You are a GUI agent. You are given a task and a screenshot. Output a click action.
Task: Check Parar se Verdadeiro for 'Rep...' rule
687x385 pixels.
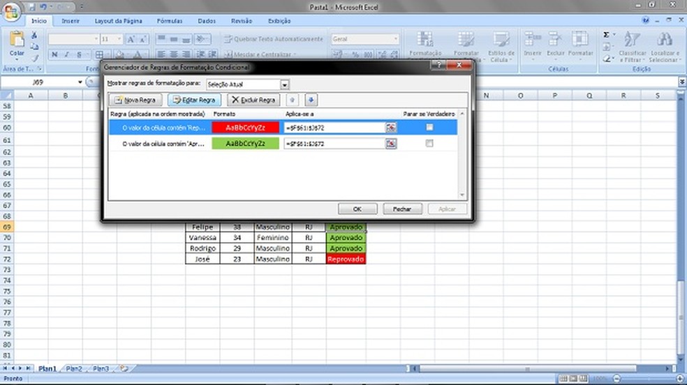pos(429,127)
